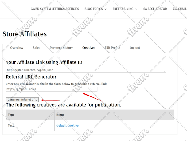Open GWBD System Lettings Agencies menu item

55,9
